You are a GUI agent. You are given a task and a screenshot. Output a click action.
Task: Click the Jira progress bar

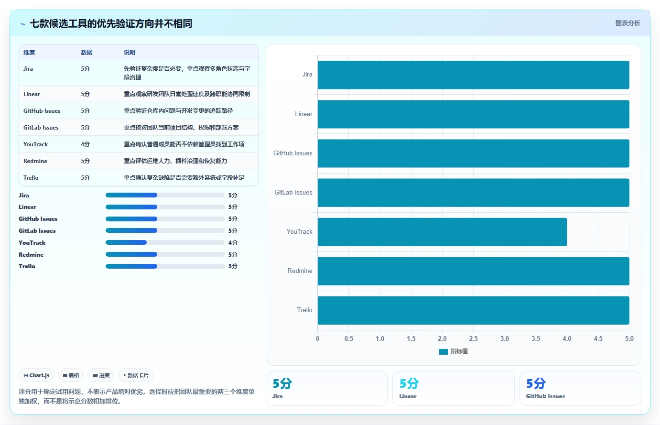[165, 195]
